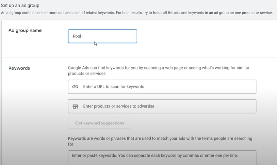Click the storefront icon in products field

tap(75, 106)
